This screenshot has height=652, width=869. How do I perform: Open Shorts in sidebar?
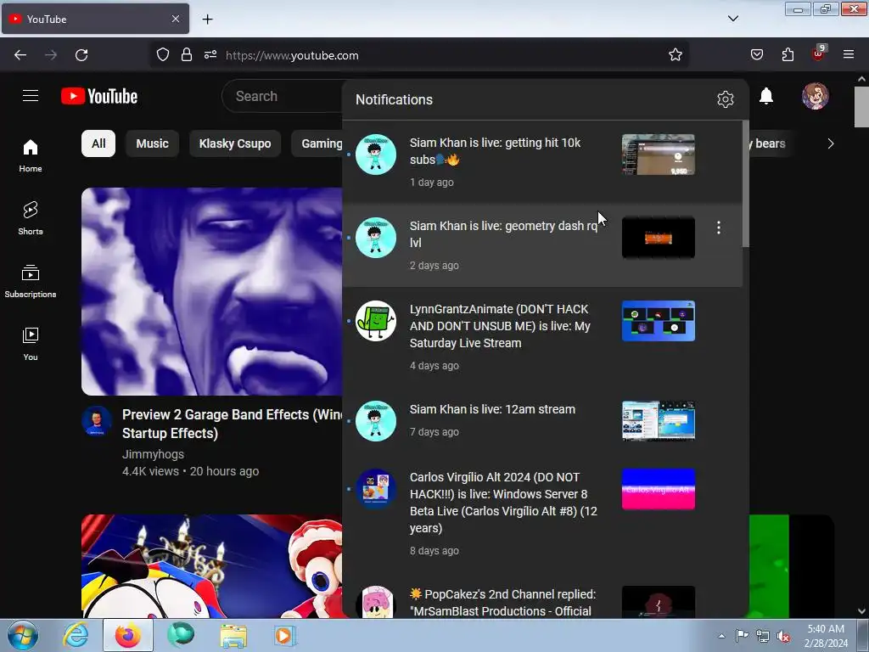coord(31,218)
